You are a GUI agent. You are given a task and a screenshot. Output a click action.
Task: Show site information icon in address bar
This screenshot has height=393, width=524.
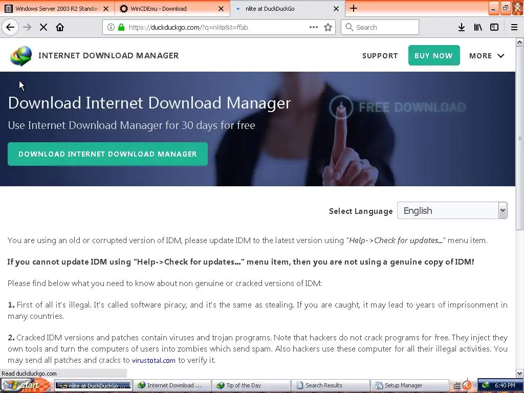point(111,27)
